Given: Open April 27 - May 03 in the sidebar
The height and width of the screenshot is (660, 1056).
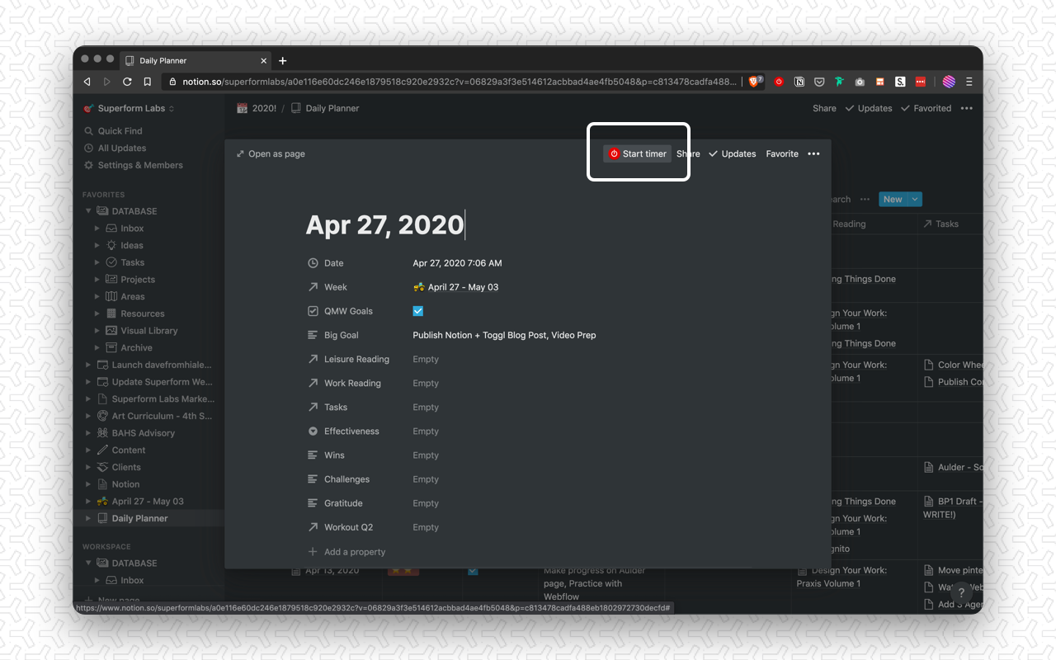Looking at the screenshot, I should coord(148,502).
